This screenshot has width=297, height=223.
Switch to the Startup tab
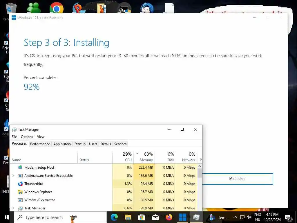80,144
